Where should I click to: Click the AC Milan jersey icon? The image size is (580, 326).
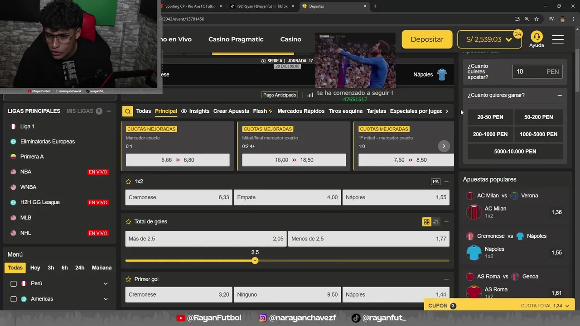coord(474,212)
